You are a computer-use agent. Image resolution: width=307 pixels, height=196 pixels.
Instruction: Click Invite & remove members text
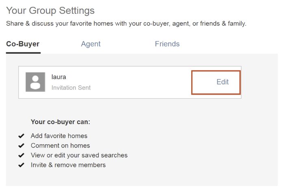tap(68, 165)
